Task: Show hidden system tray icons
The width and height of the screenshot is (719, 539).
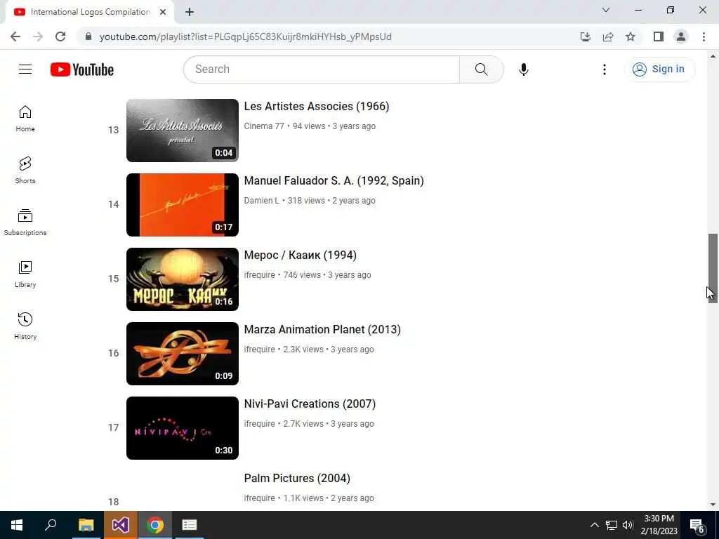Action: pyautogui.click(x=594, y=525)
